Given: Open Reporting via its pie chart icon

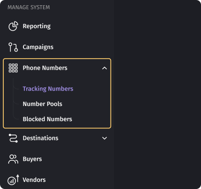Looking at the screenshot, I should click(13, 26).
